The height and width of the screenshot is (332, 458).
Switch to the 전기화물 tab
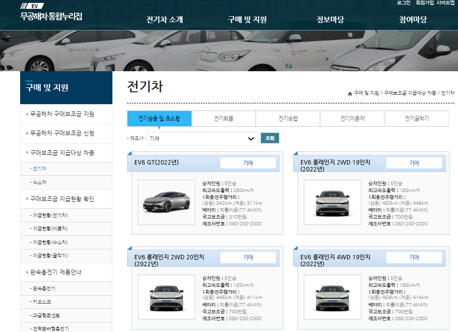[224, 118]
